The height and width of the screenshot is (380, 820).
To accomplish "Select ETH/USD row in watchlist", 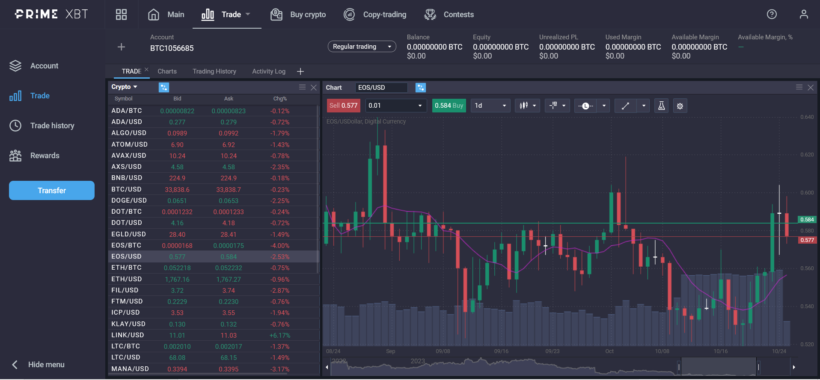I will point(213,279).
